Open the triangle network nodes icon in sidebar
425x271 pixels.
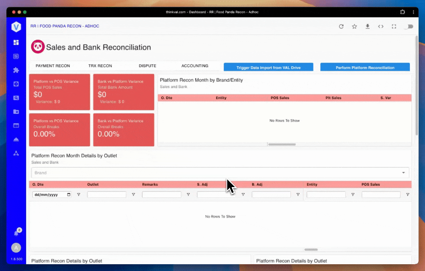[x=16, y=153]
